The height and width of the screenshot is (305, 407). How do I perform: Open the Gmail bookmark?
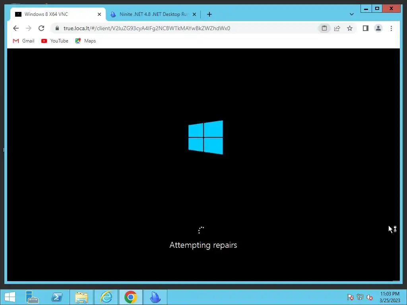pyautogui.click(x=23, y=41)
